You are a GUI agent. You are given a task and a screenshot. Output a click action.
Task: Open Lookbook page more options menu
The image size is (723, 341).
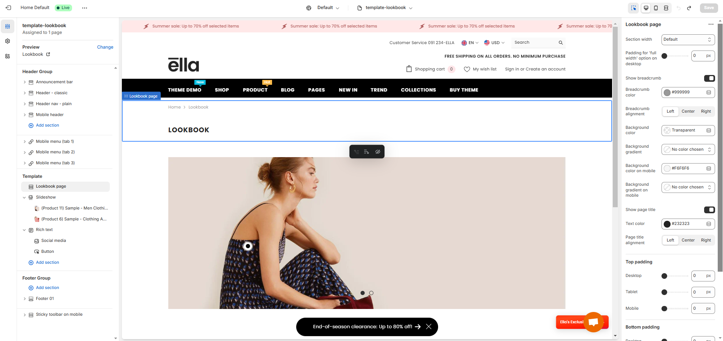click(x=711, y=24)
